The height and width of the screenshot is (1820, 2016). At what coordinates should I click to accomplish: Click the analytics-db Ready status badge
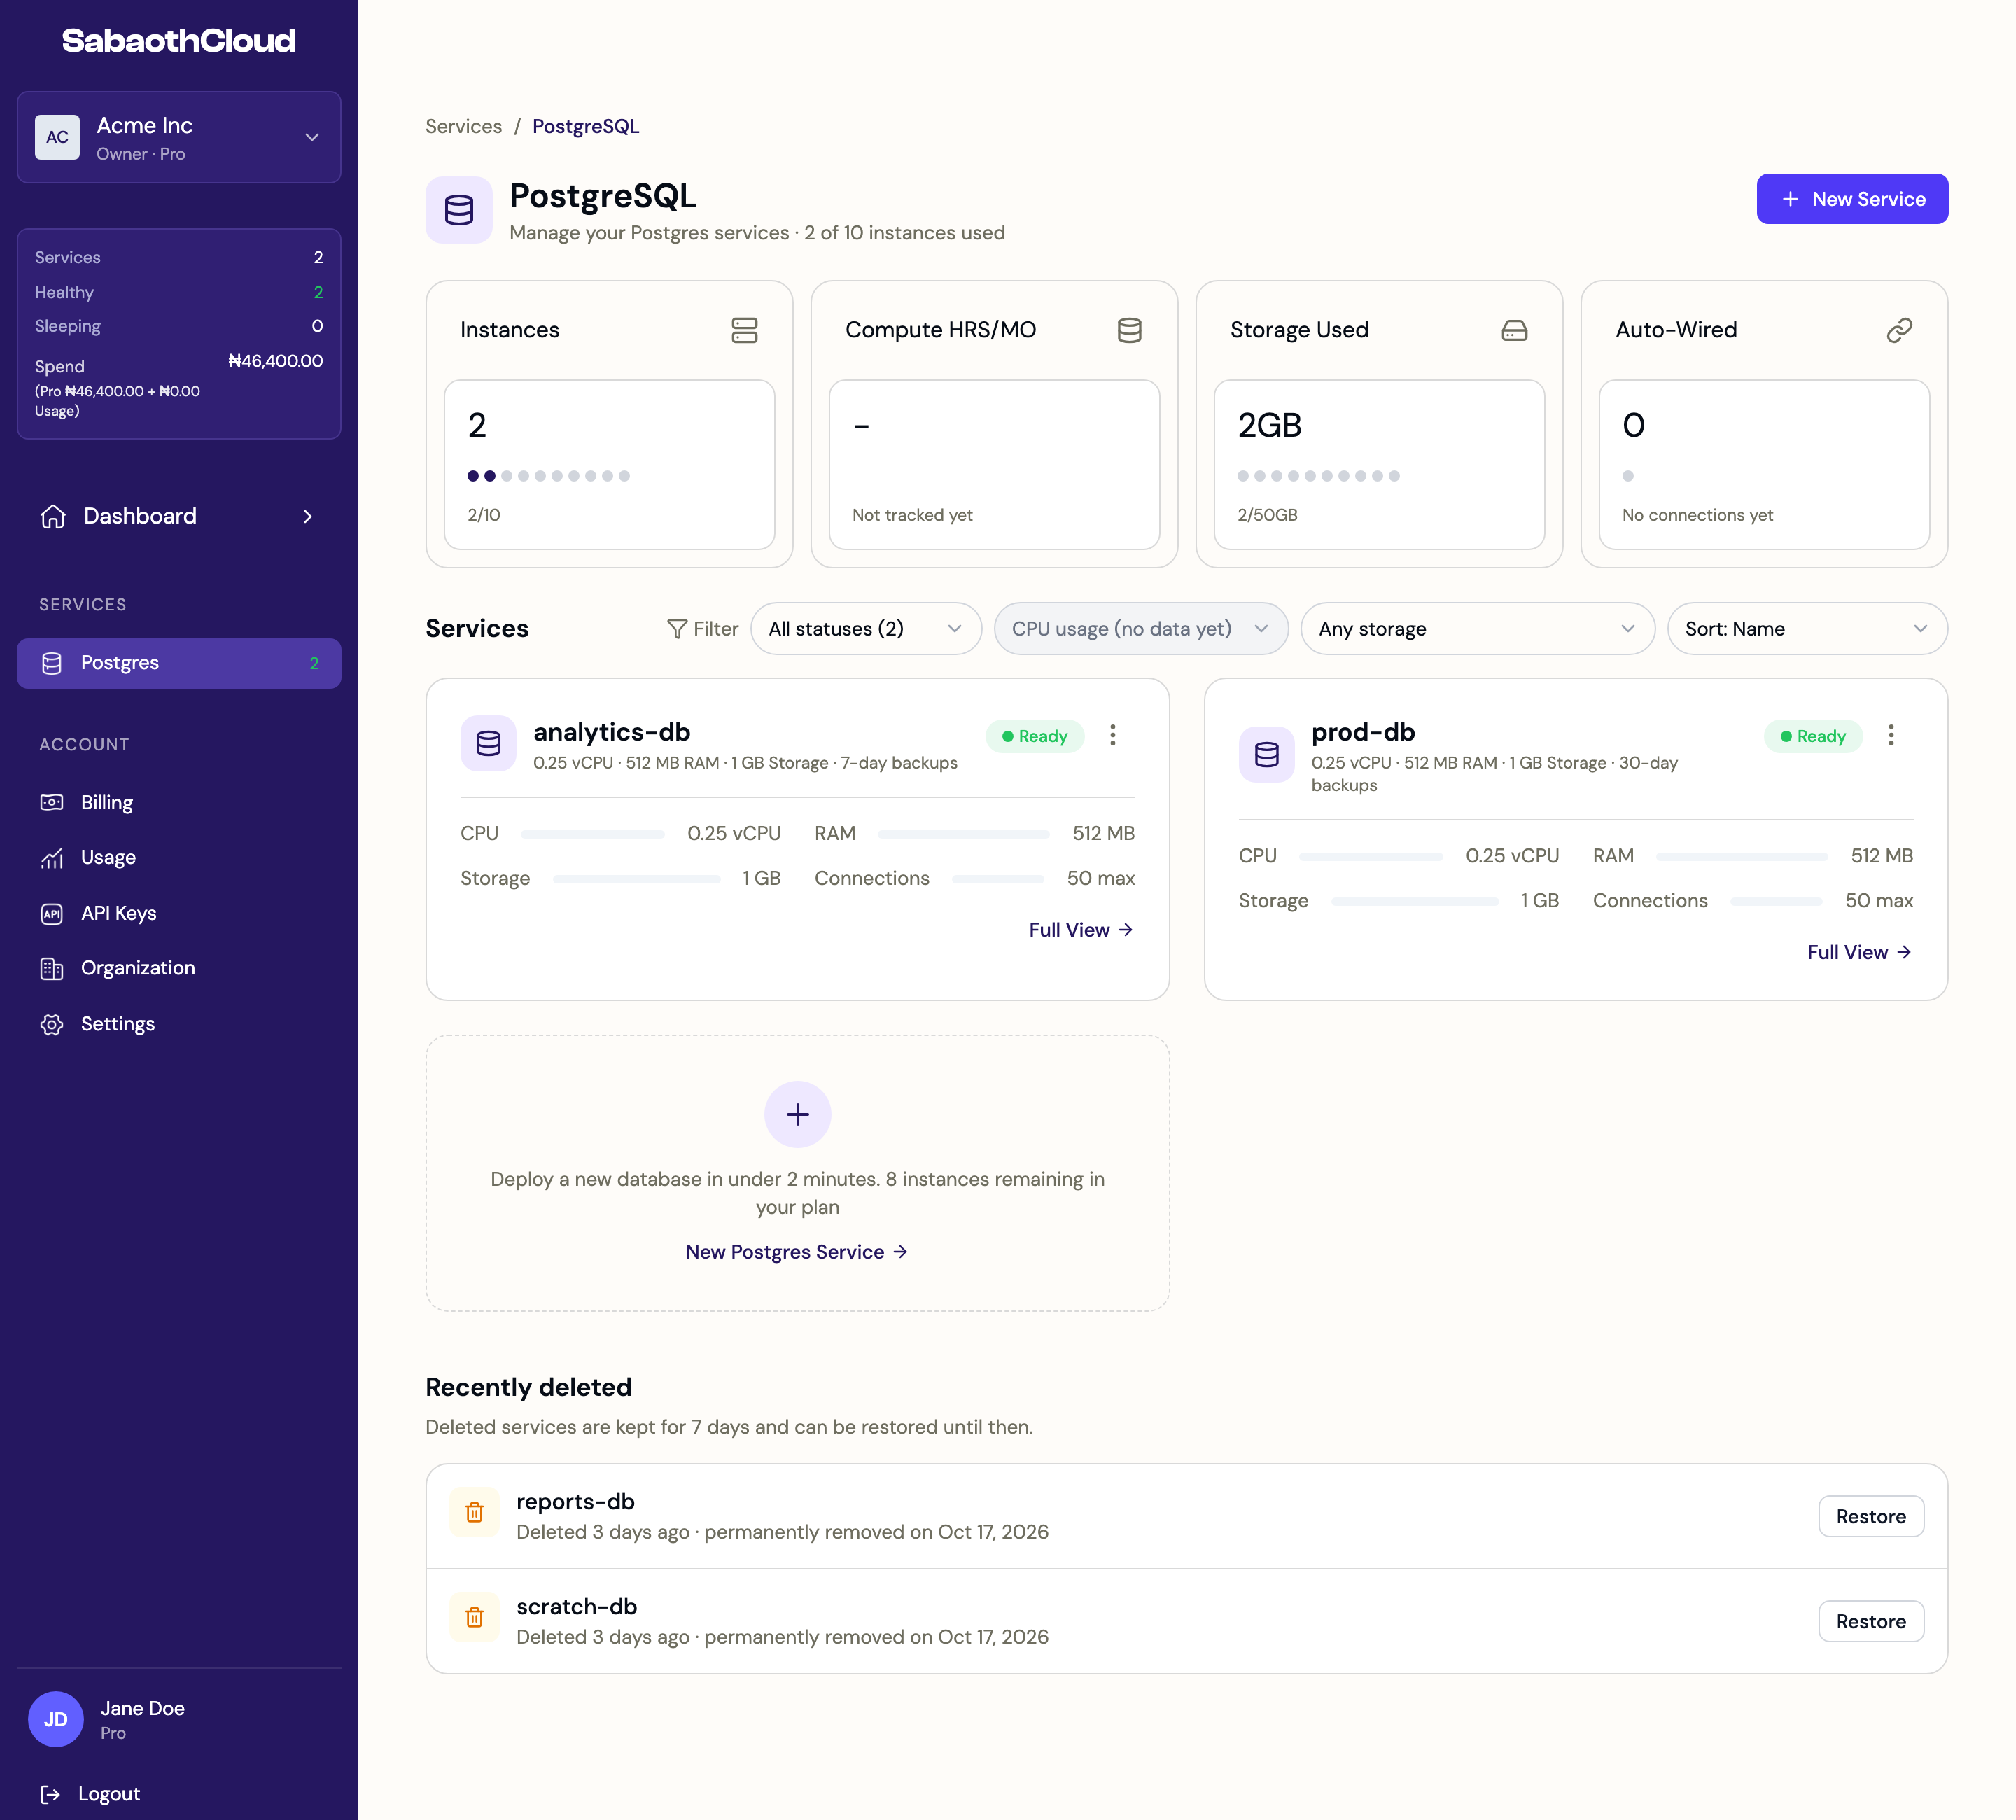pos(1034,736)
